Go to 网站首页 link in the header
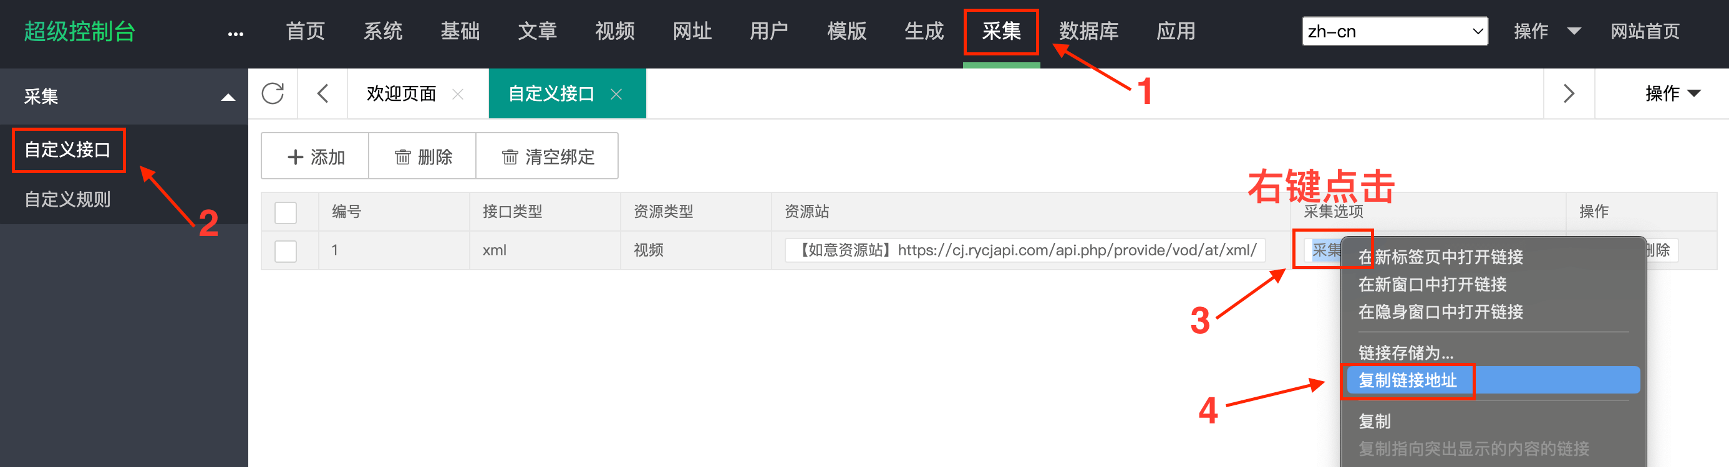 (1644, 32)
